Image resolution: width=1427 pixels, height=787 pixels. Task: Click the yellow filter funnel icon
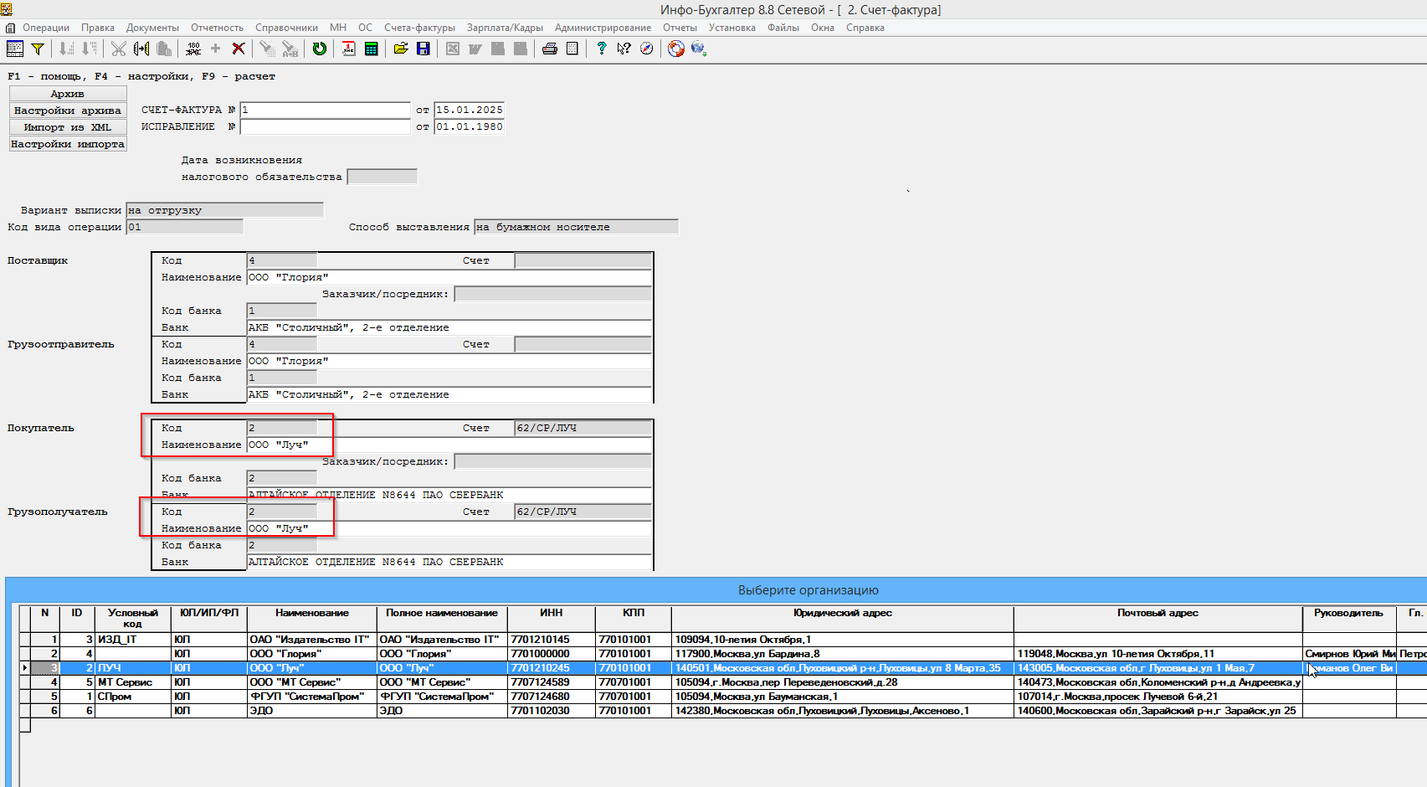[x=38, y=49]
